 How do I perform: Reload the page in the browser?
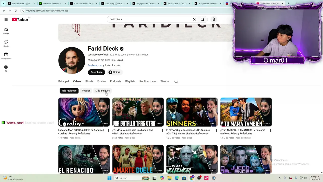pos(16,11)
